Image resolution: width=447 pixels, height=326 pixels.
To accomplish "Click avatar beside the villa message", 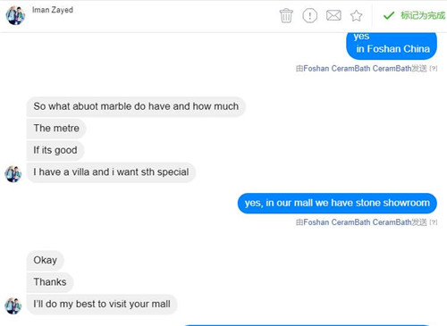I will pos(13,174).
